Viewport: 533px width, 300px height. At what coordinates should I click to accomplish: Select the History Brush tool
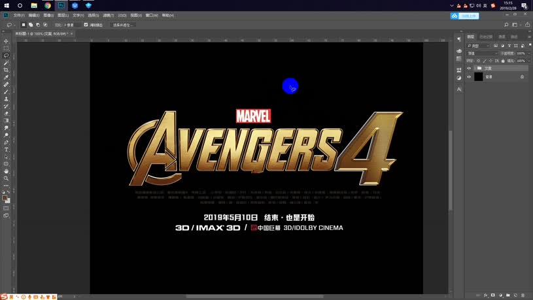click(6, 106)
